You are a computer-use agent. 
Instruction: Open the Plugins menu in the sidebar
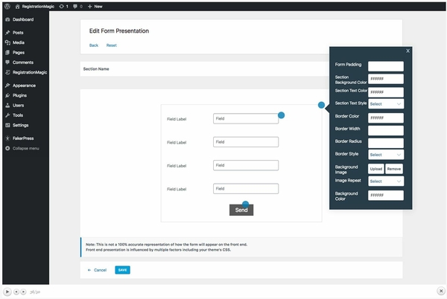tap(20, 95)
